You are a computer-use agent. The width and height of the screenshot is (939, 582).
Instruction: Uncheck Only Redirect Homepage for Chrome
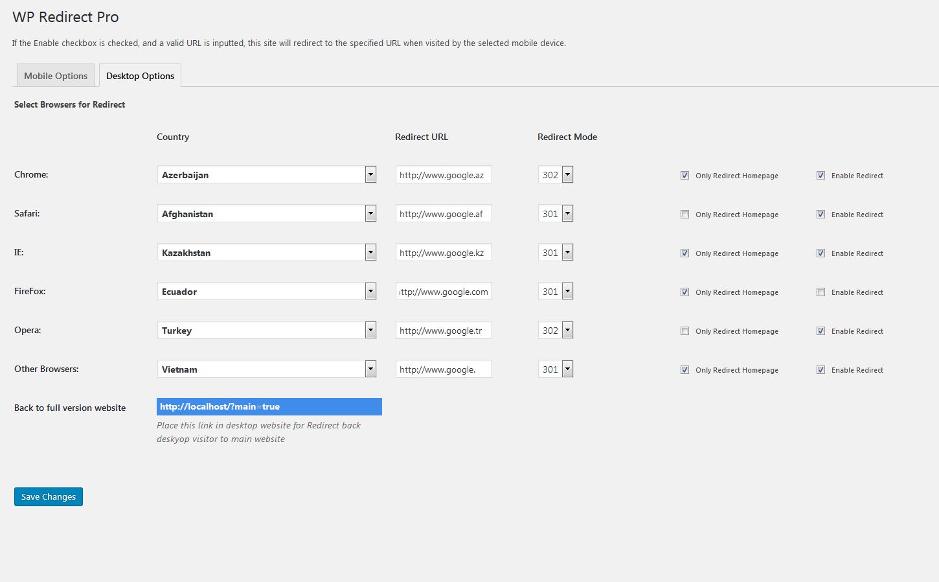point(684,176)
